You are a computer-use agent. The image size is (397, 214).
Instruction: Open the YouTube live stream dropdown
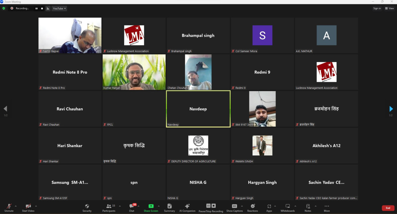point(59,8)
